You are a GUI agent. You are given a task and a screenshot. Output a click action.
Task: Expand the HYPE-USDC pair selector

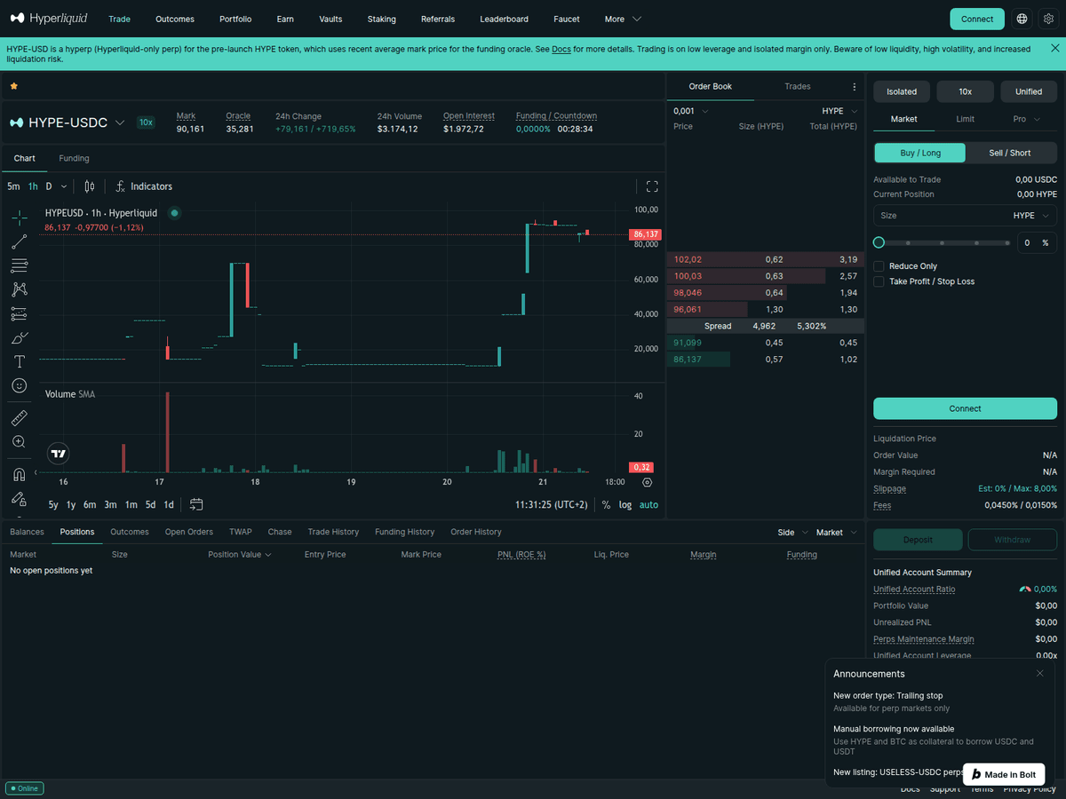coord(119,123)
